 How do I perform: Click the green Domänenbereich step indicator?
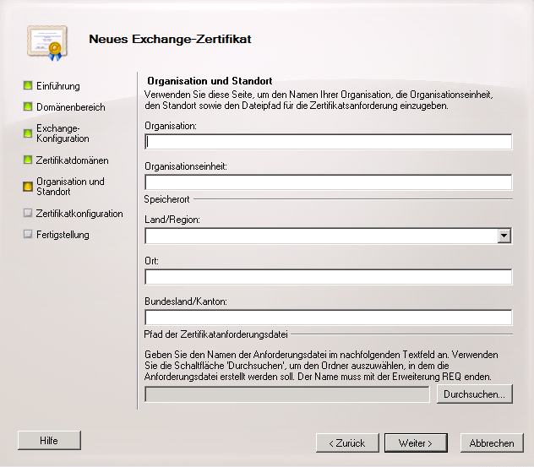28,107
